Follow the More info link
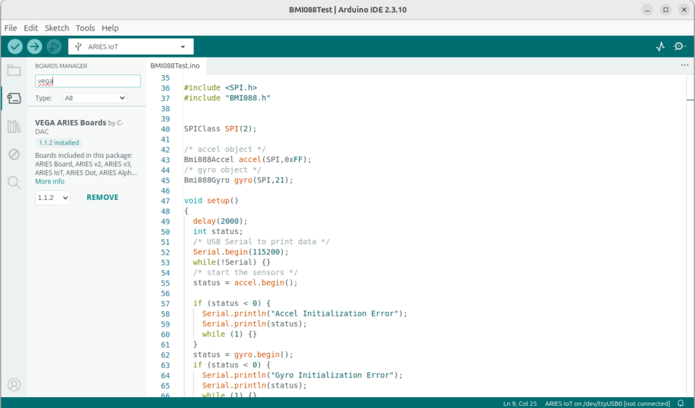This screenshot has width=695, height=408. click(50, 182)
